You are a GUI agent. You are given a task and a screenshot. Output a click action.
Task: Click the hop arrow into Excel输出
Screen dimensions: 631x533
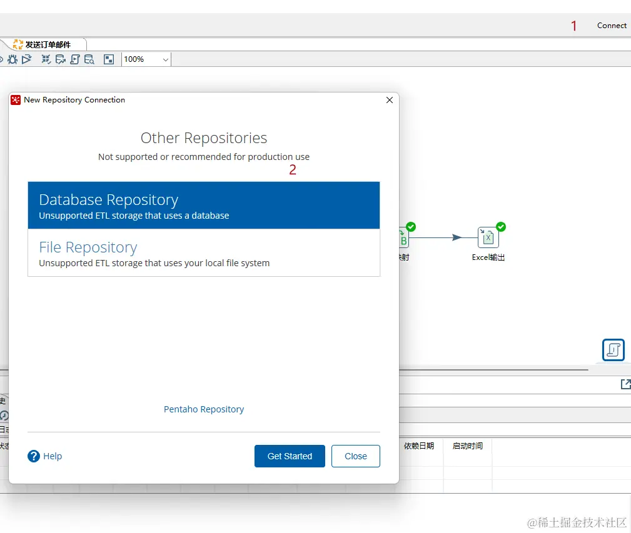click(457, 237)
